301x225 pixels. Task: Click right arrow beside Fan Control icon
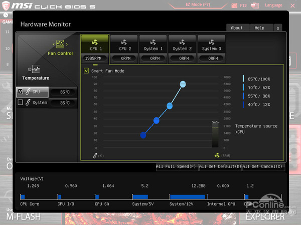tap(67, 44)
